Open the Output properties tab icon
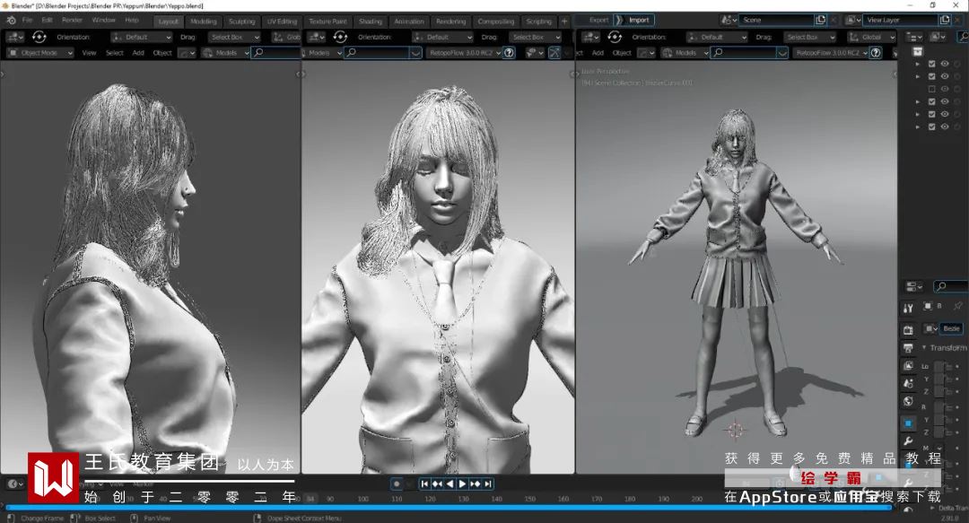The image size is (969, 523). pos(908,347)
